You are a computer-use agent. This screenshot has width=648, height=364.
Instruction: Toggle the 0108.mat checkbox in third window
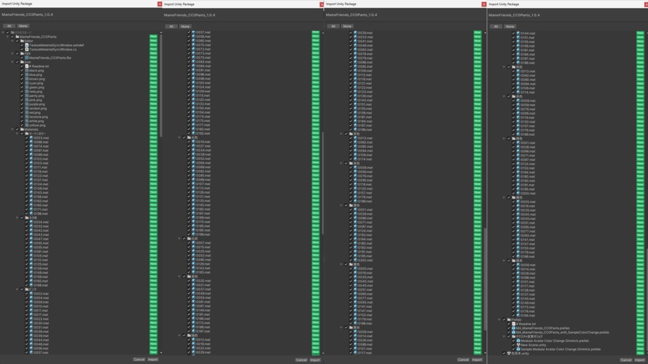point(351,71)
